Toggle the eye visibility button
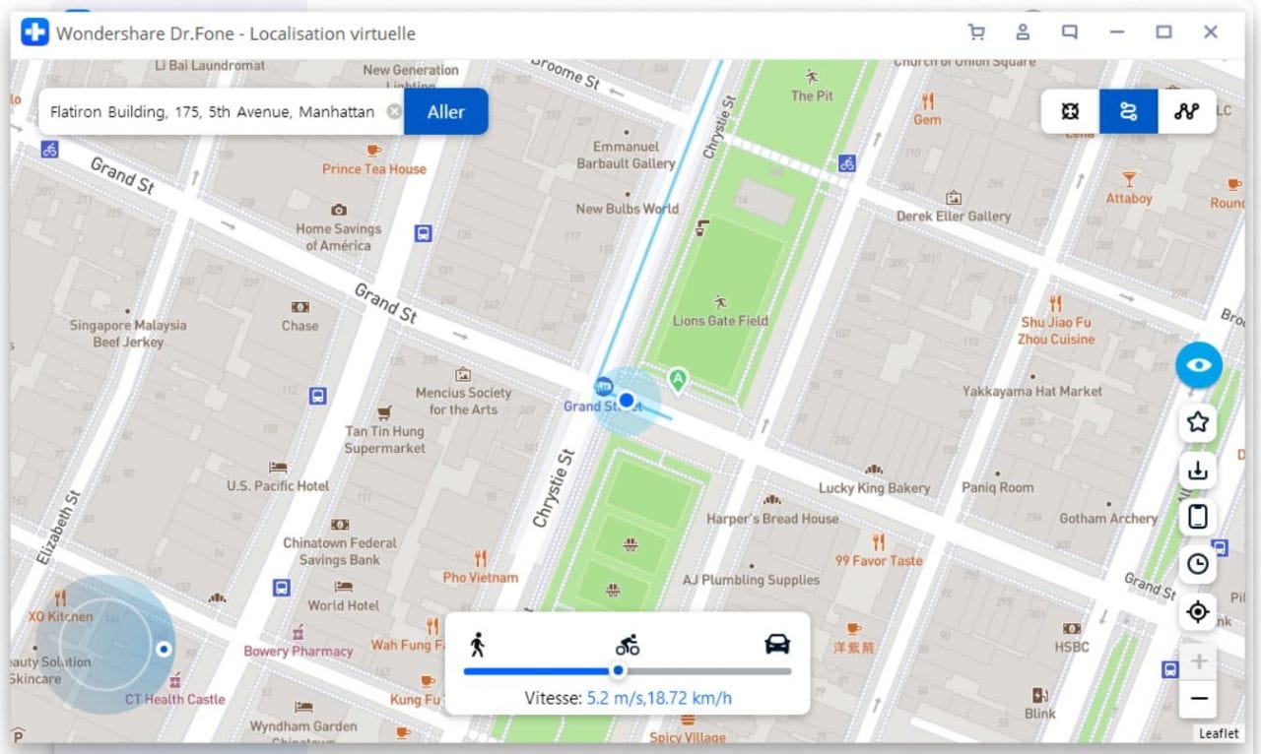 pyautogui.click(x=1198, y=365)
